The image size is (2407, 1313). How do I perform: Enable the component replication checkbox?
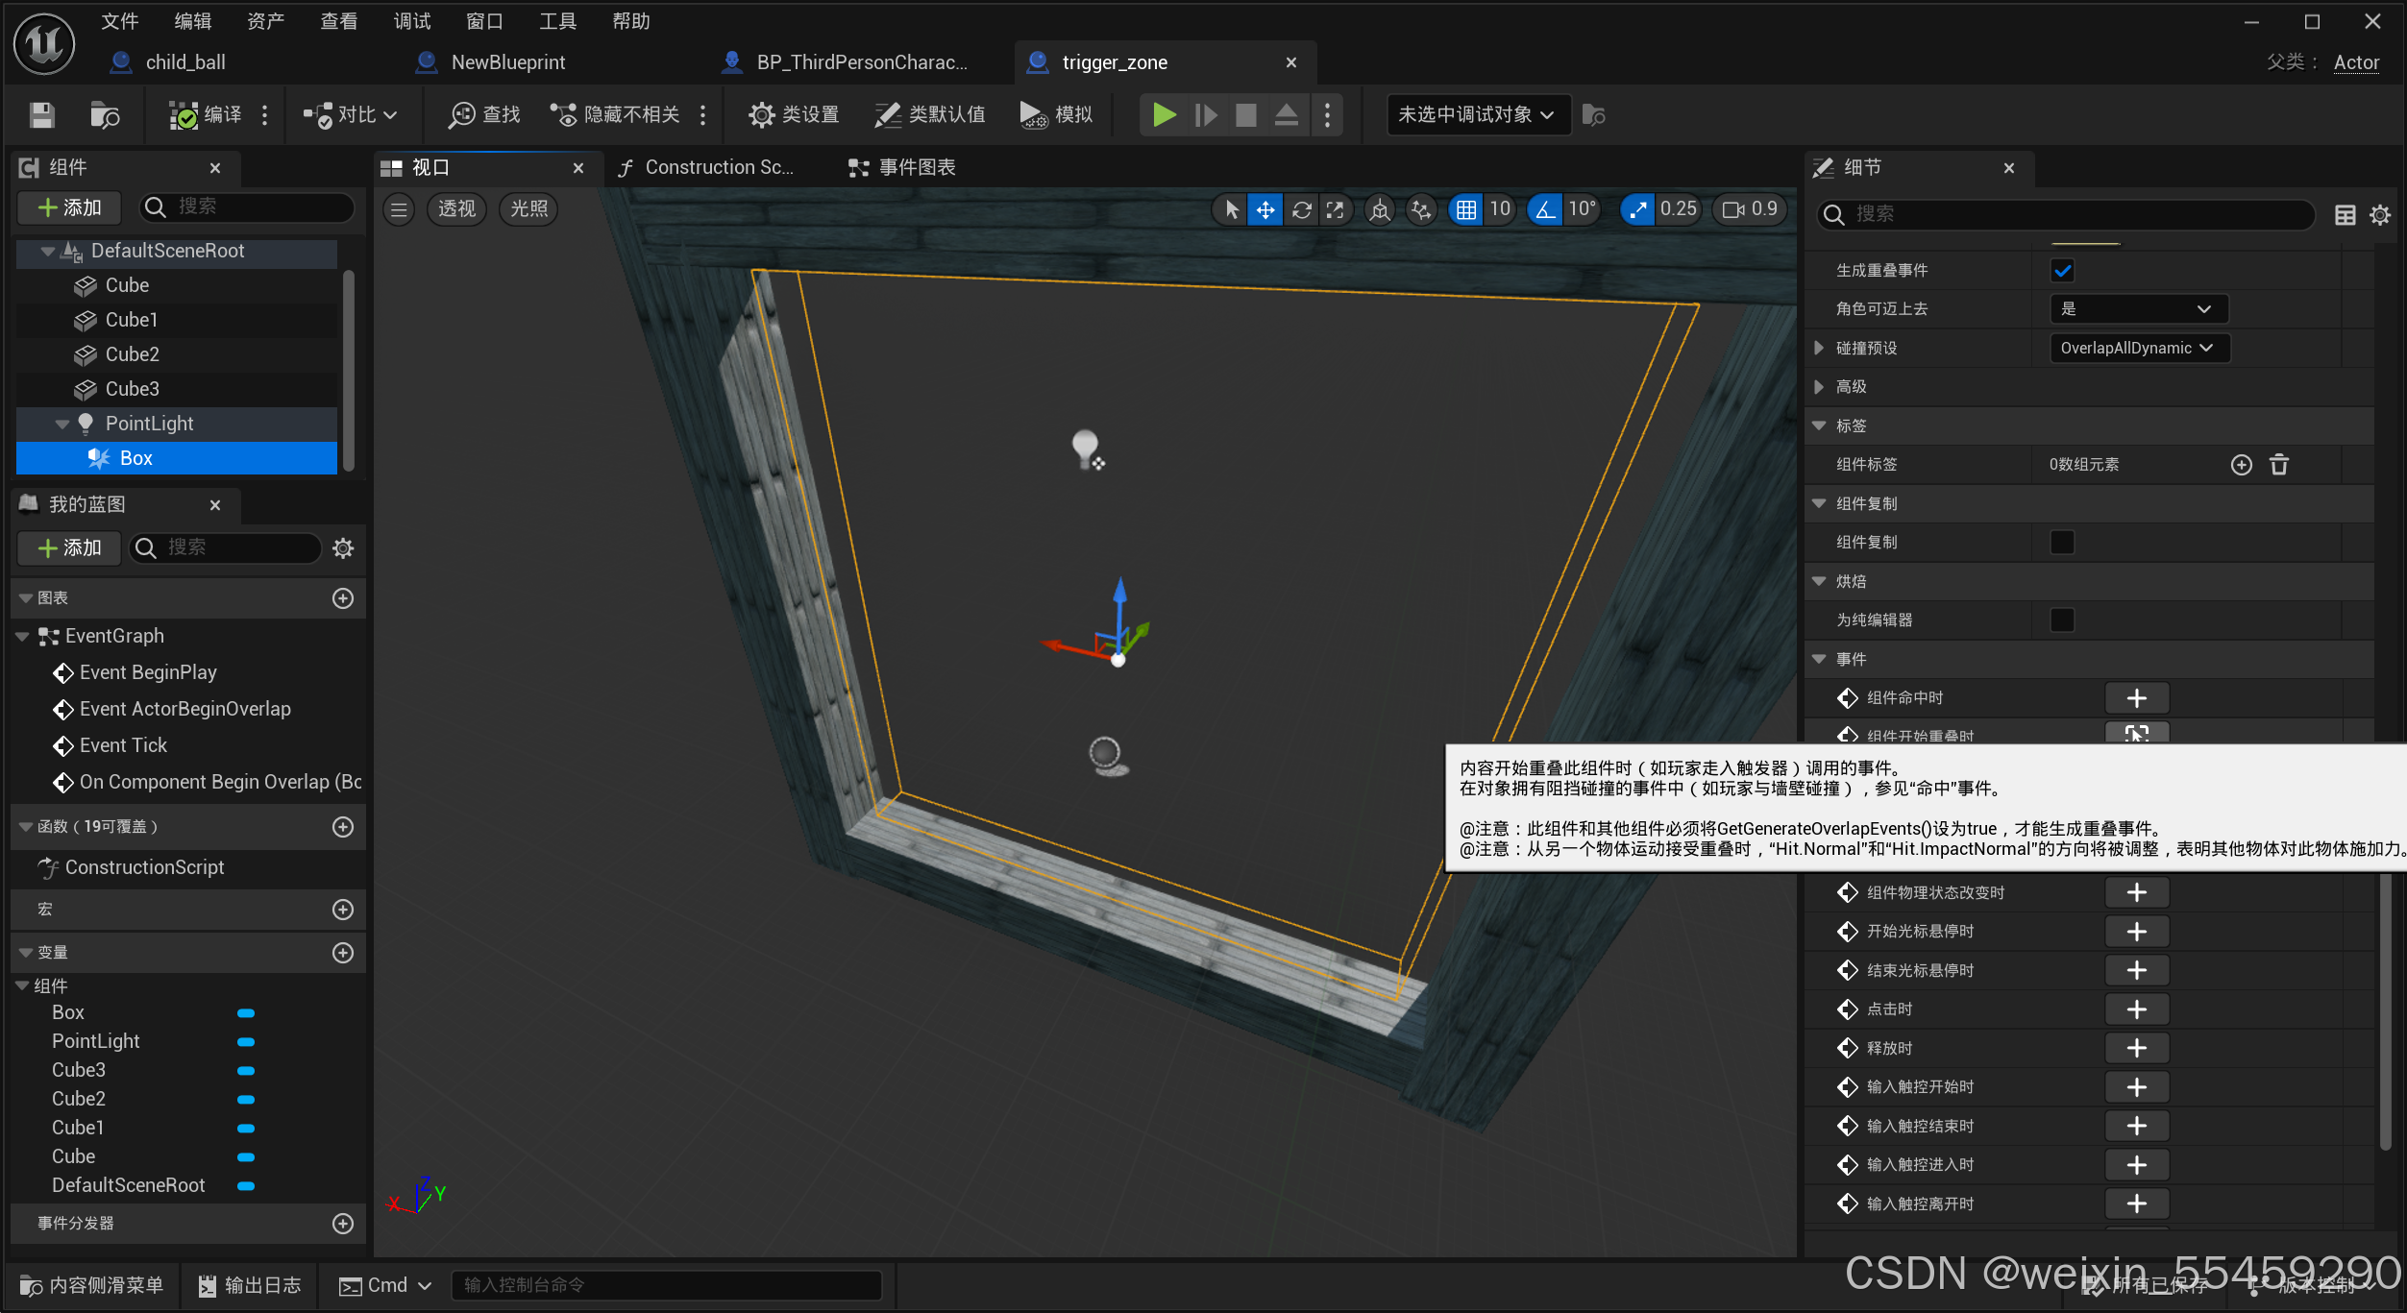point(2062,543)
